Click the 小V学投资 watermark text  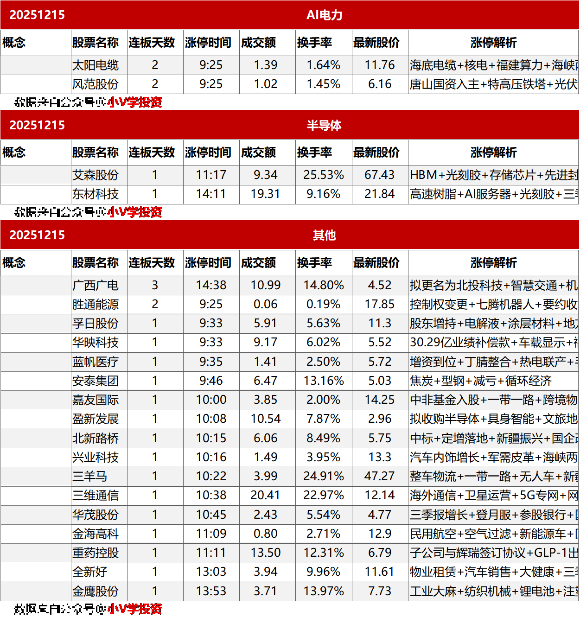[135, 103]
